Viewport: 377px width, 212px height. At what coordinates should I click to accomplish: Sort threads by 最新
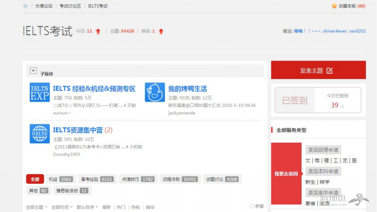(x=106, y=207)
